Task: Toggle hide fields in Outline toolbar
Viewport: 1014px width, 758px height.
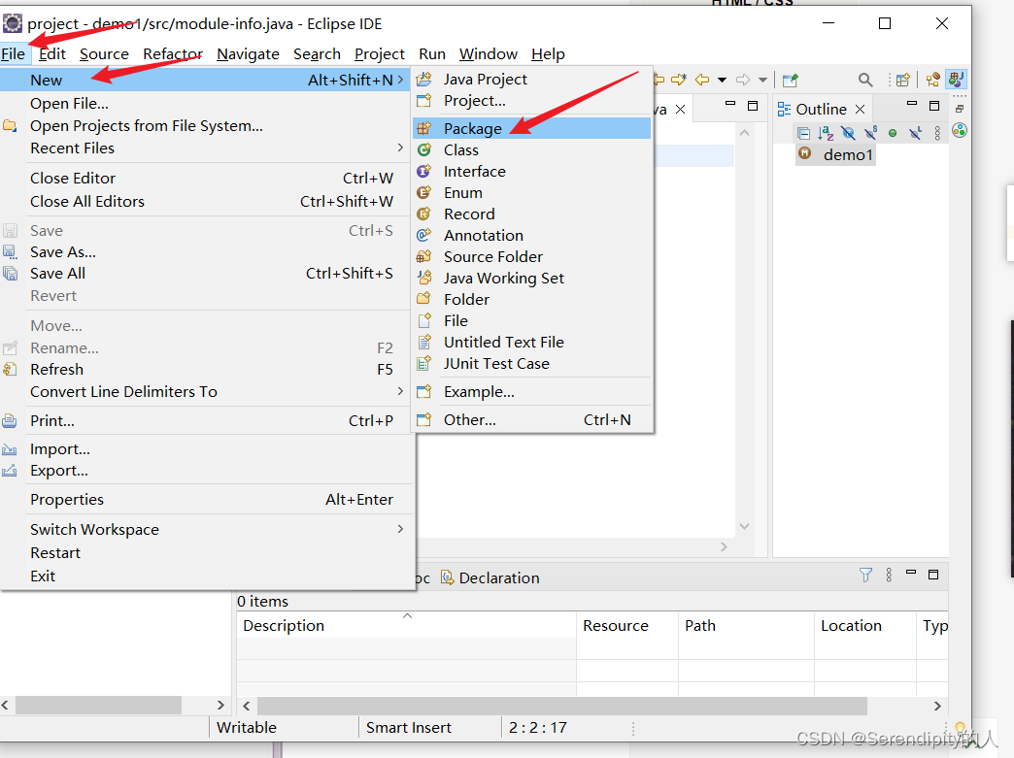Action: [848, 134]
